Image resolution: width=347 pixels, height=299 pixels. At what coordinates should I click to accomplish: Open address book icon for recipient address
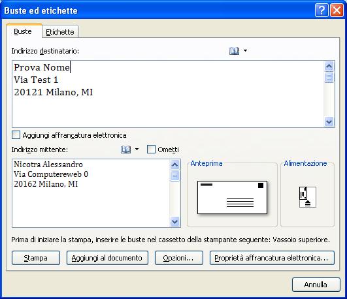coord(234,51)
